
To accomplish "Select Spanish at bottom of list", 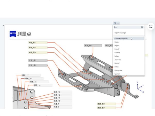I will (x=117, y=74).
